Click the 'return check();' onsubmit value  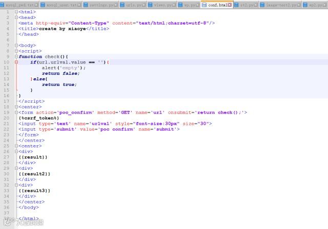point(219,112)
